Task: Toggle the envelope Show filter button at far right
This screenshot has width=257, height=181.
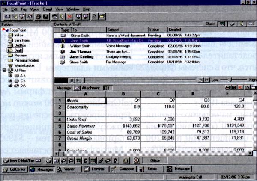Action: coord(251,24)
